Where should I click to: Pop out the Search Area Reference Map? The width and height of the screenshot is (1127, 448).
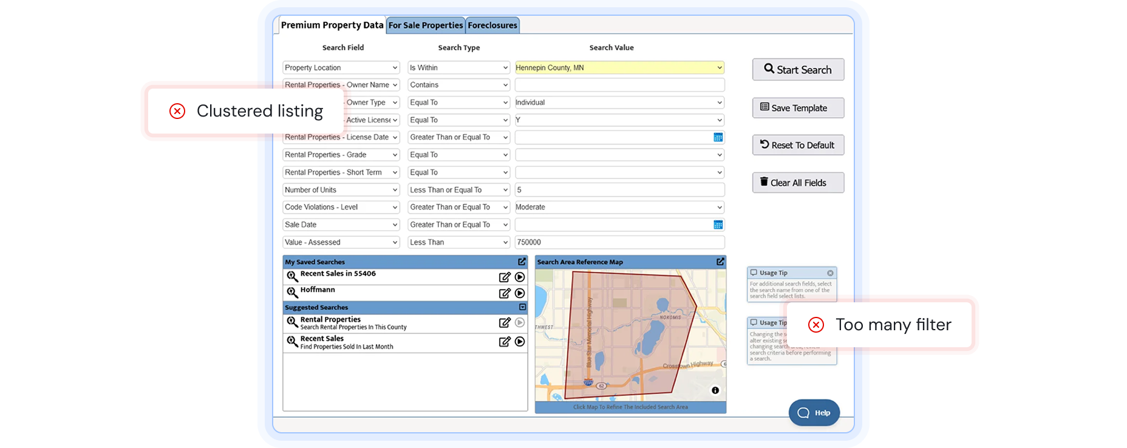(x=720, y=262)
